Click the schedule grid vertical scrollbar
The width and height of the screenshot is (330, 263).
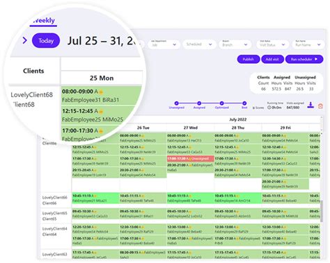[322, 211]
